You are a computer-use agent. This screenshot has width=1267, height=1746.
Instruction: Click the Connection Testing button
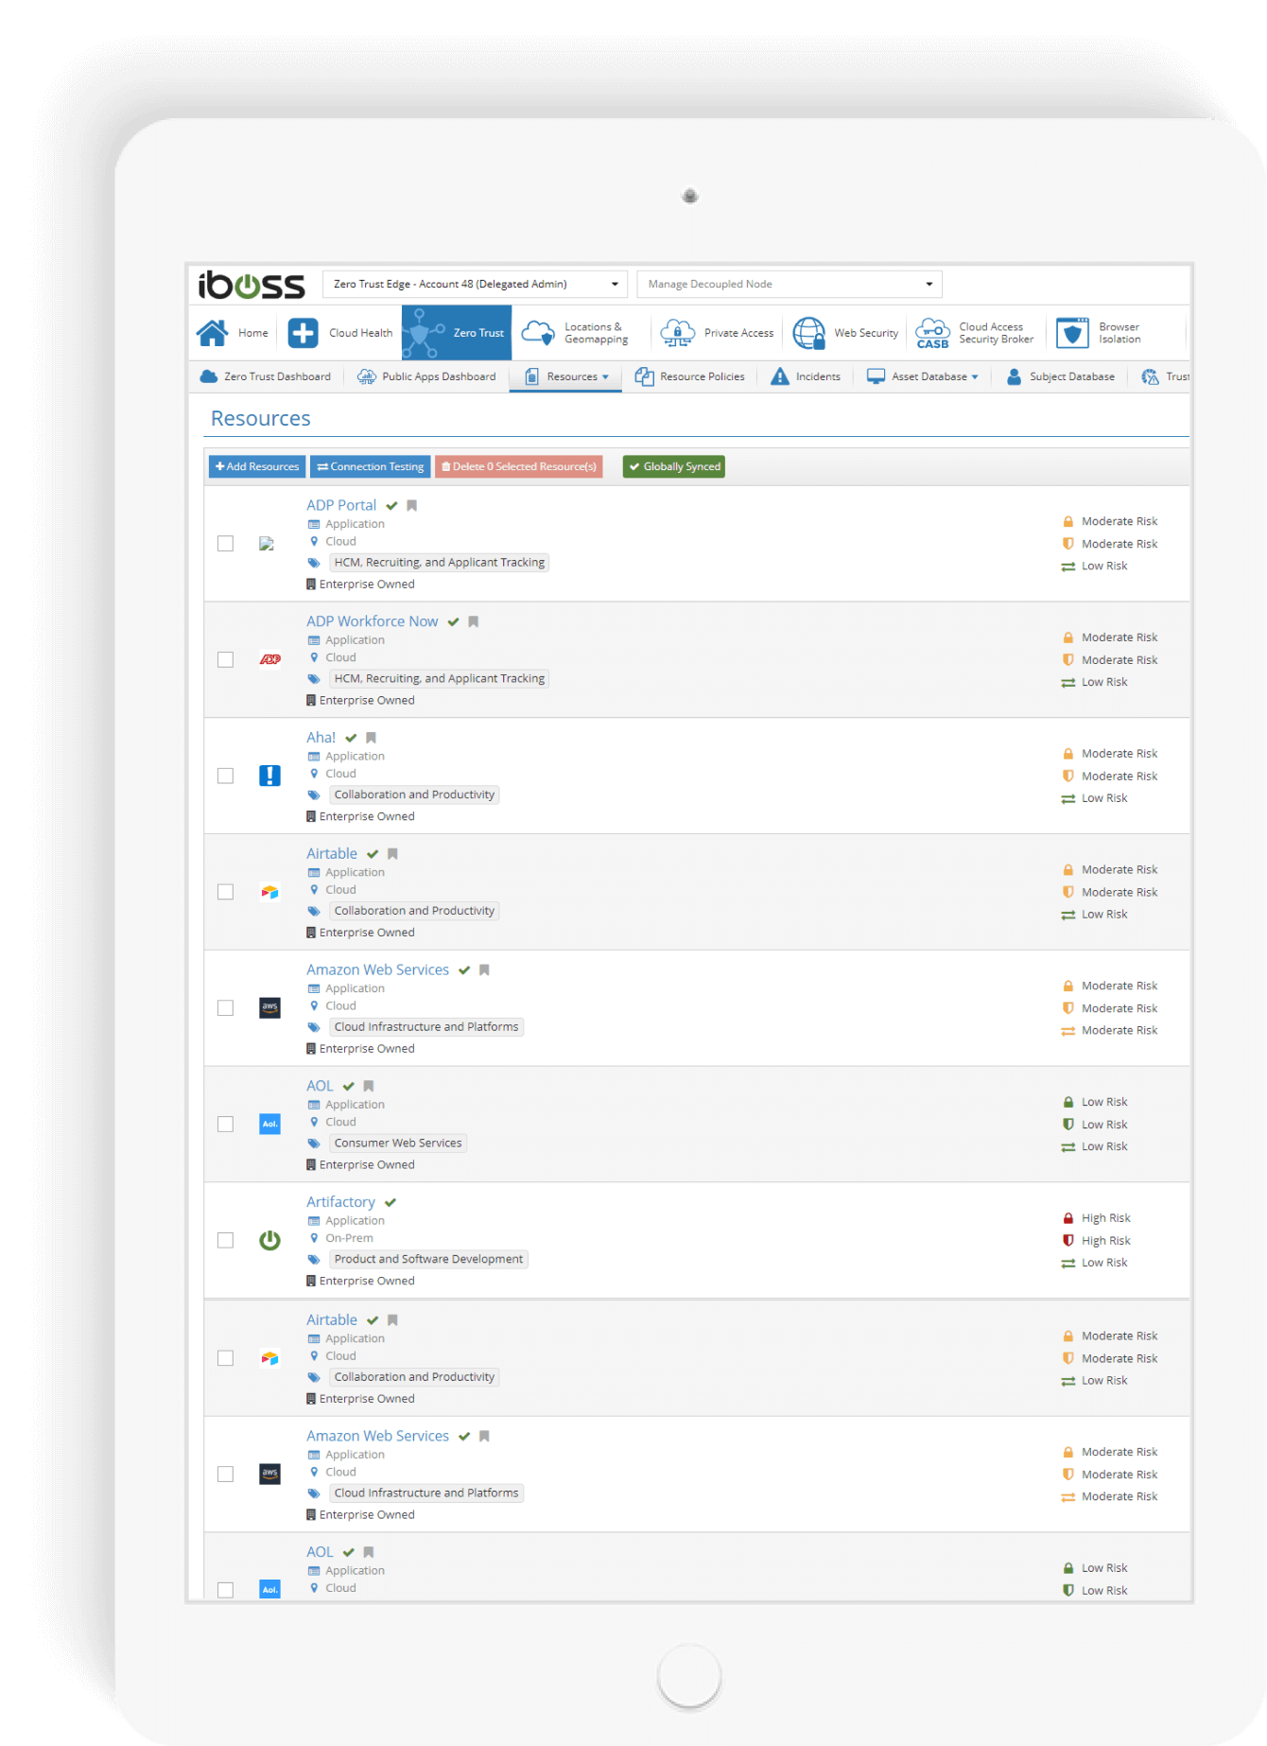click(x=371, y=466)
